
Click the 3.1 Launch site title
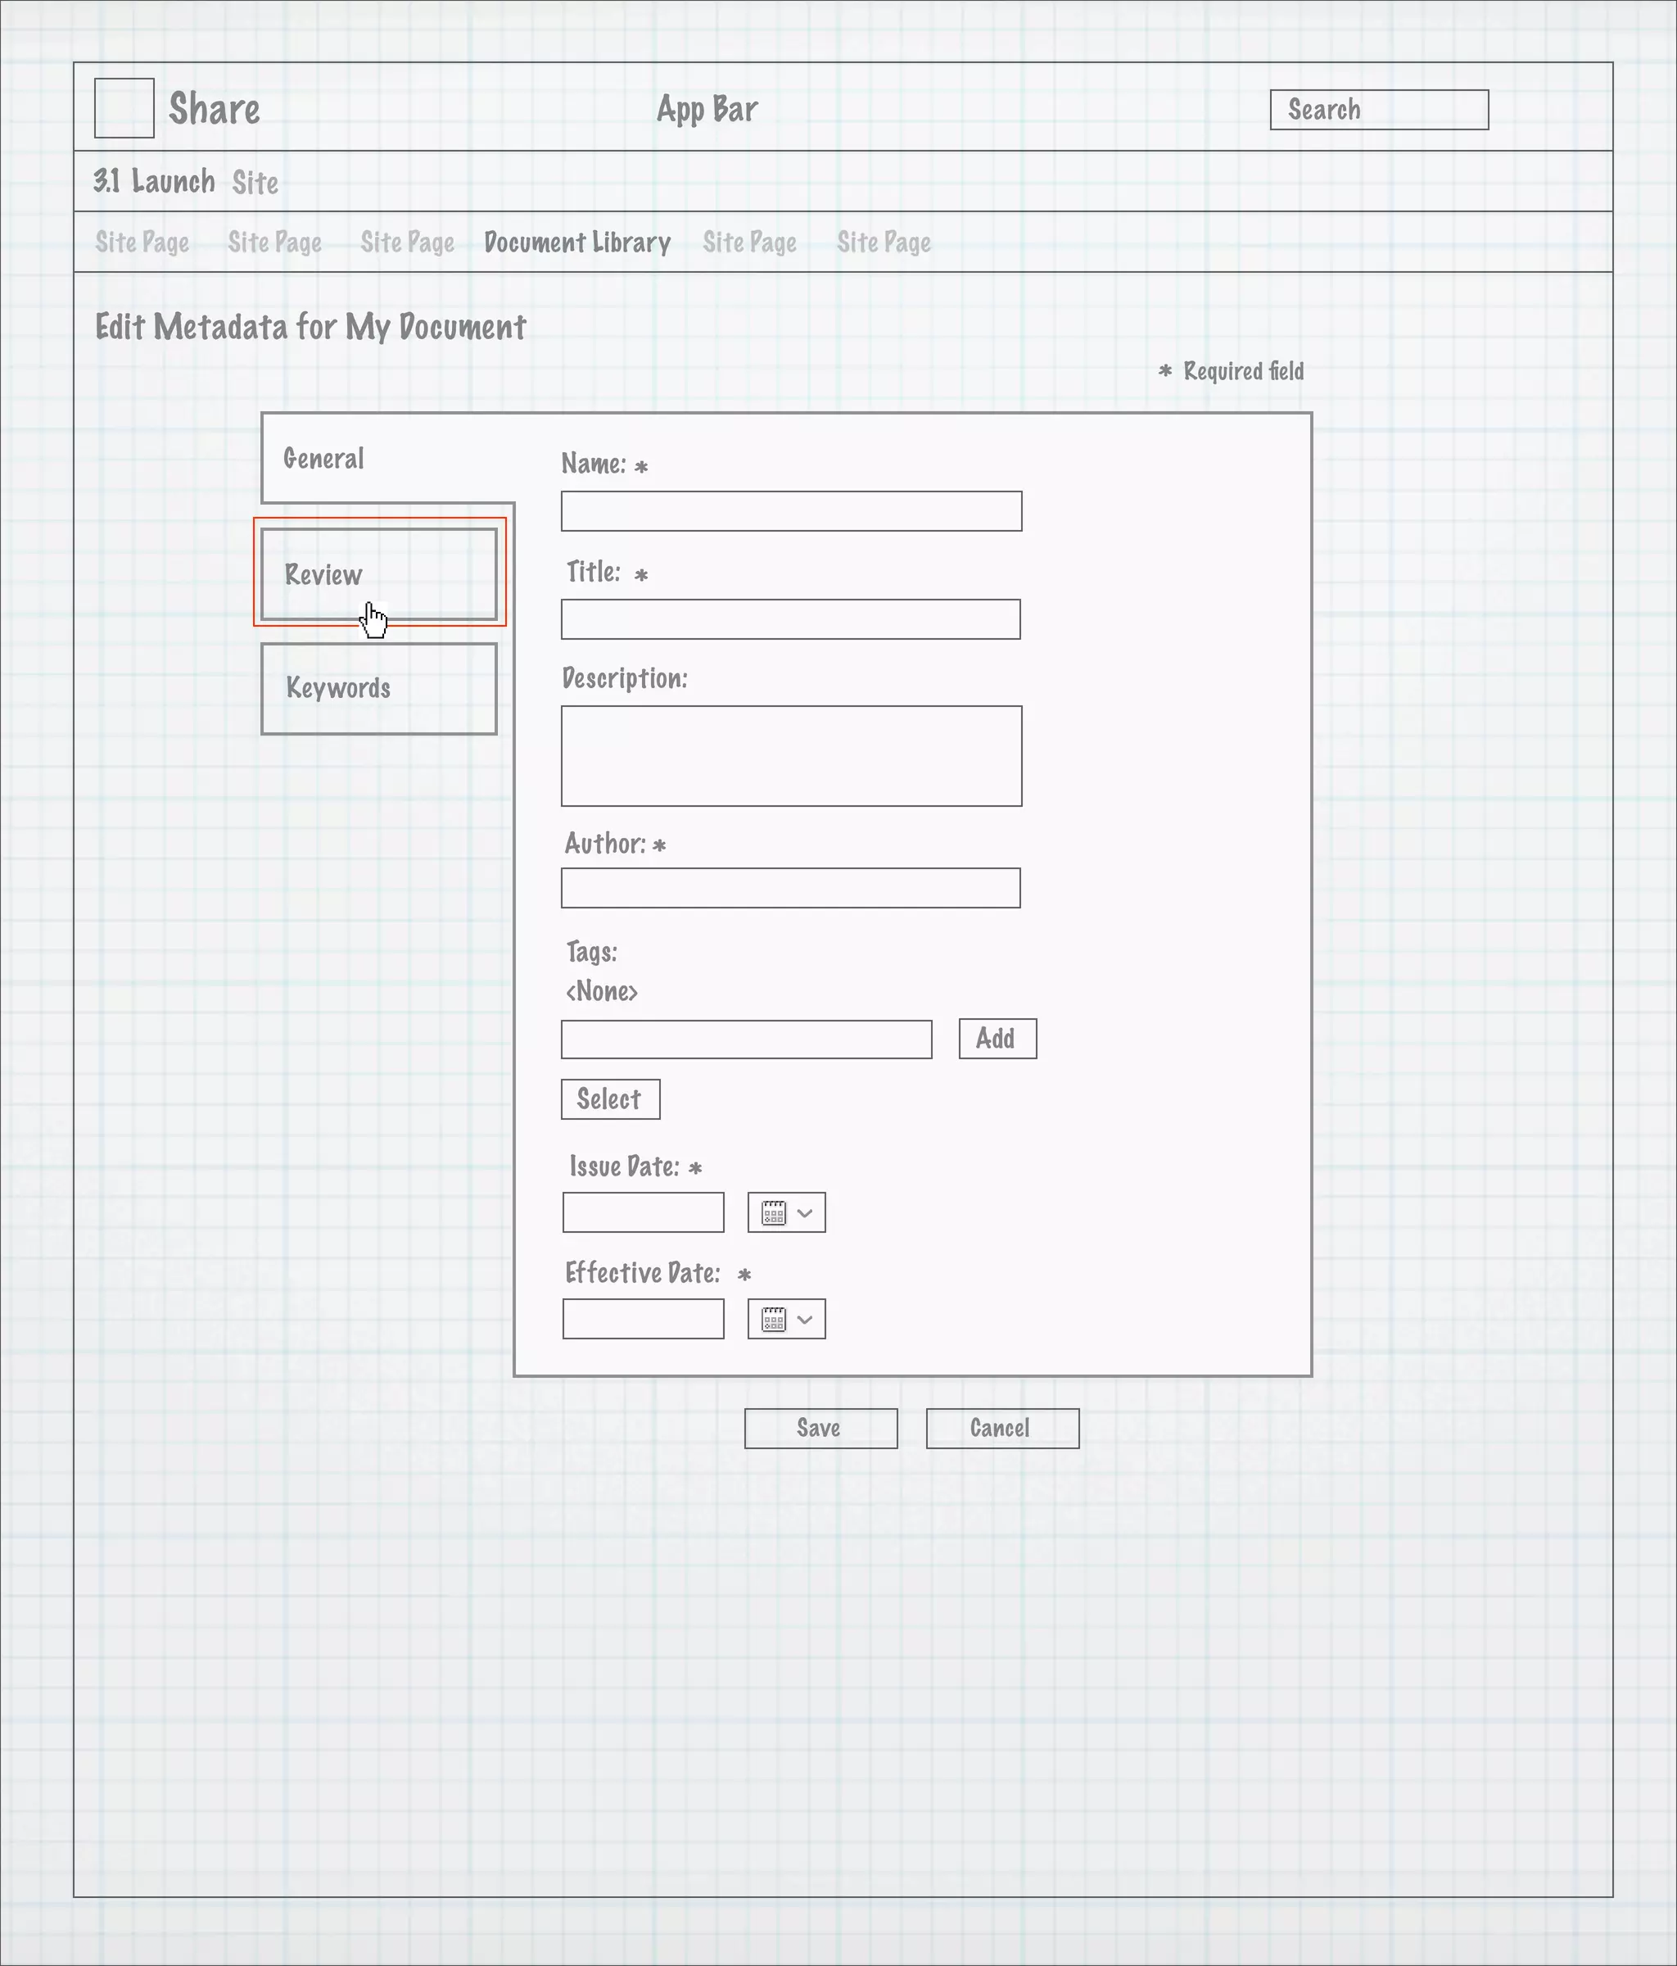click(x=155, y=181)
